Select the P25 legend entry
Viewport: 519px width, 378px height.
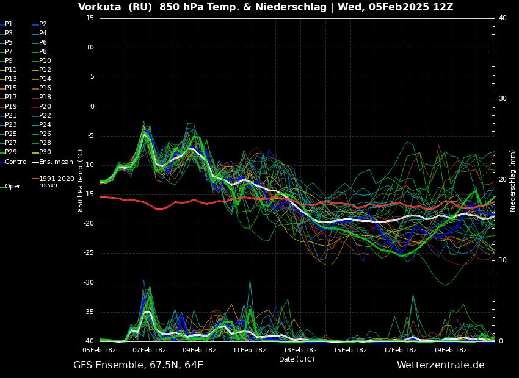[x=11, y=134]
